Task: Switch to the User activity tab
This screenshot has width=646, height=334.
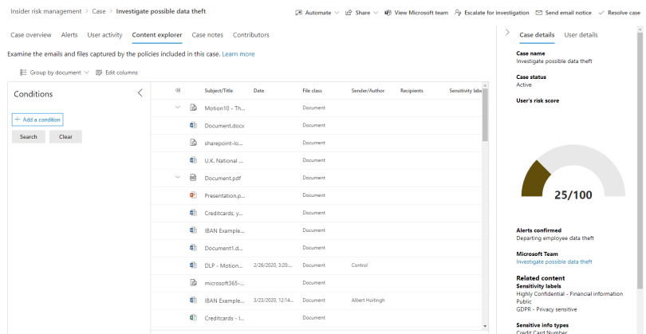Action: 105,35
